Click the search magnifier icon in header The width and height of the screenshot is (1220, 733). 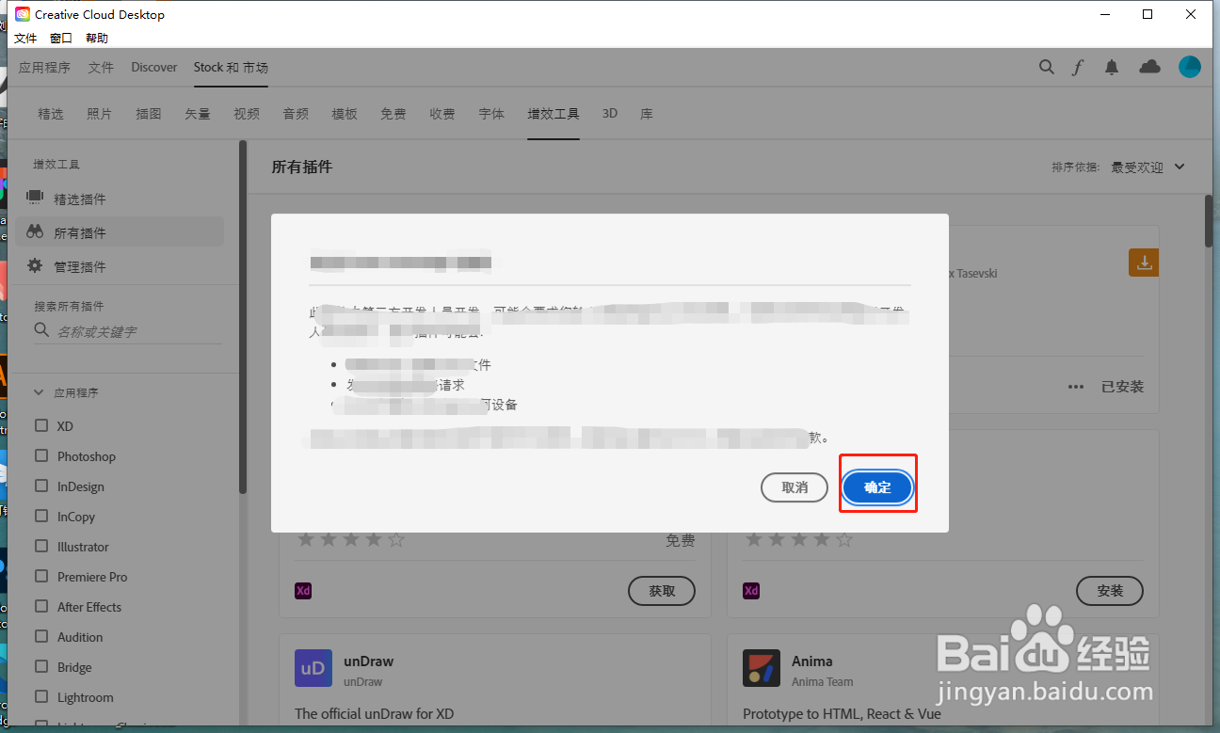point(1046,67)
